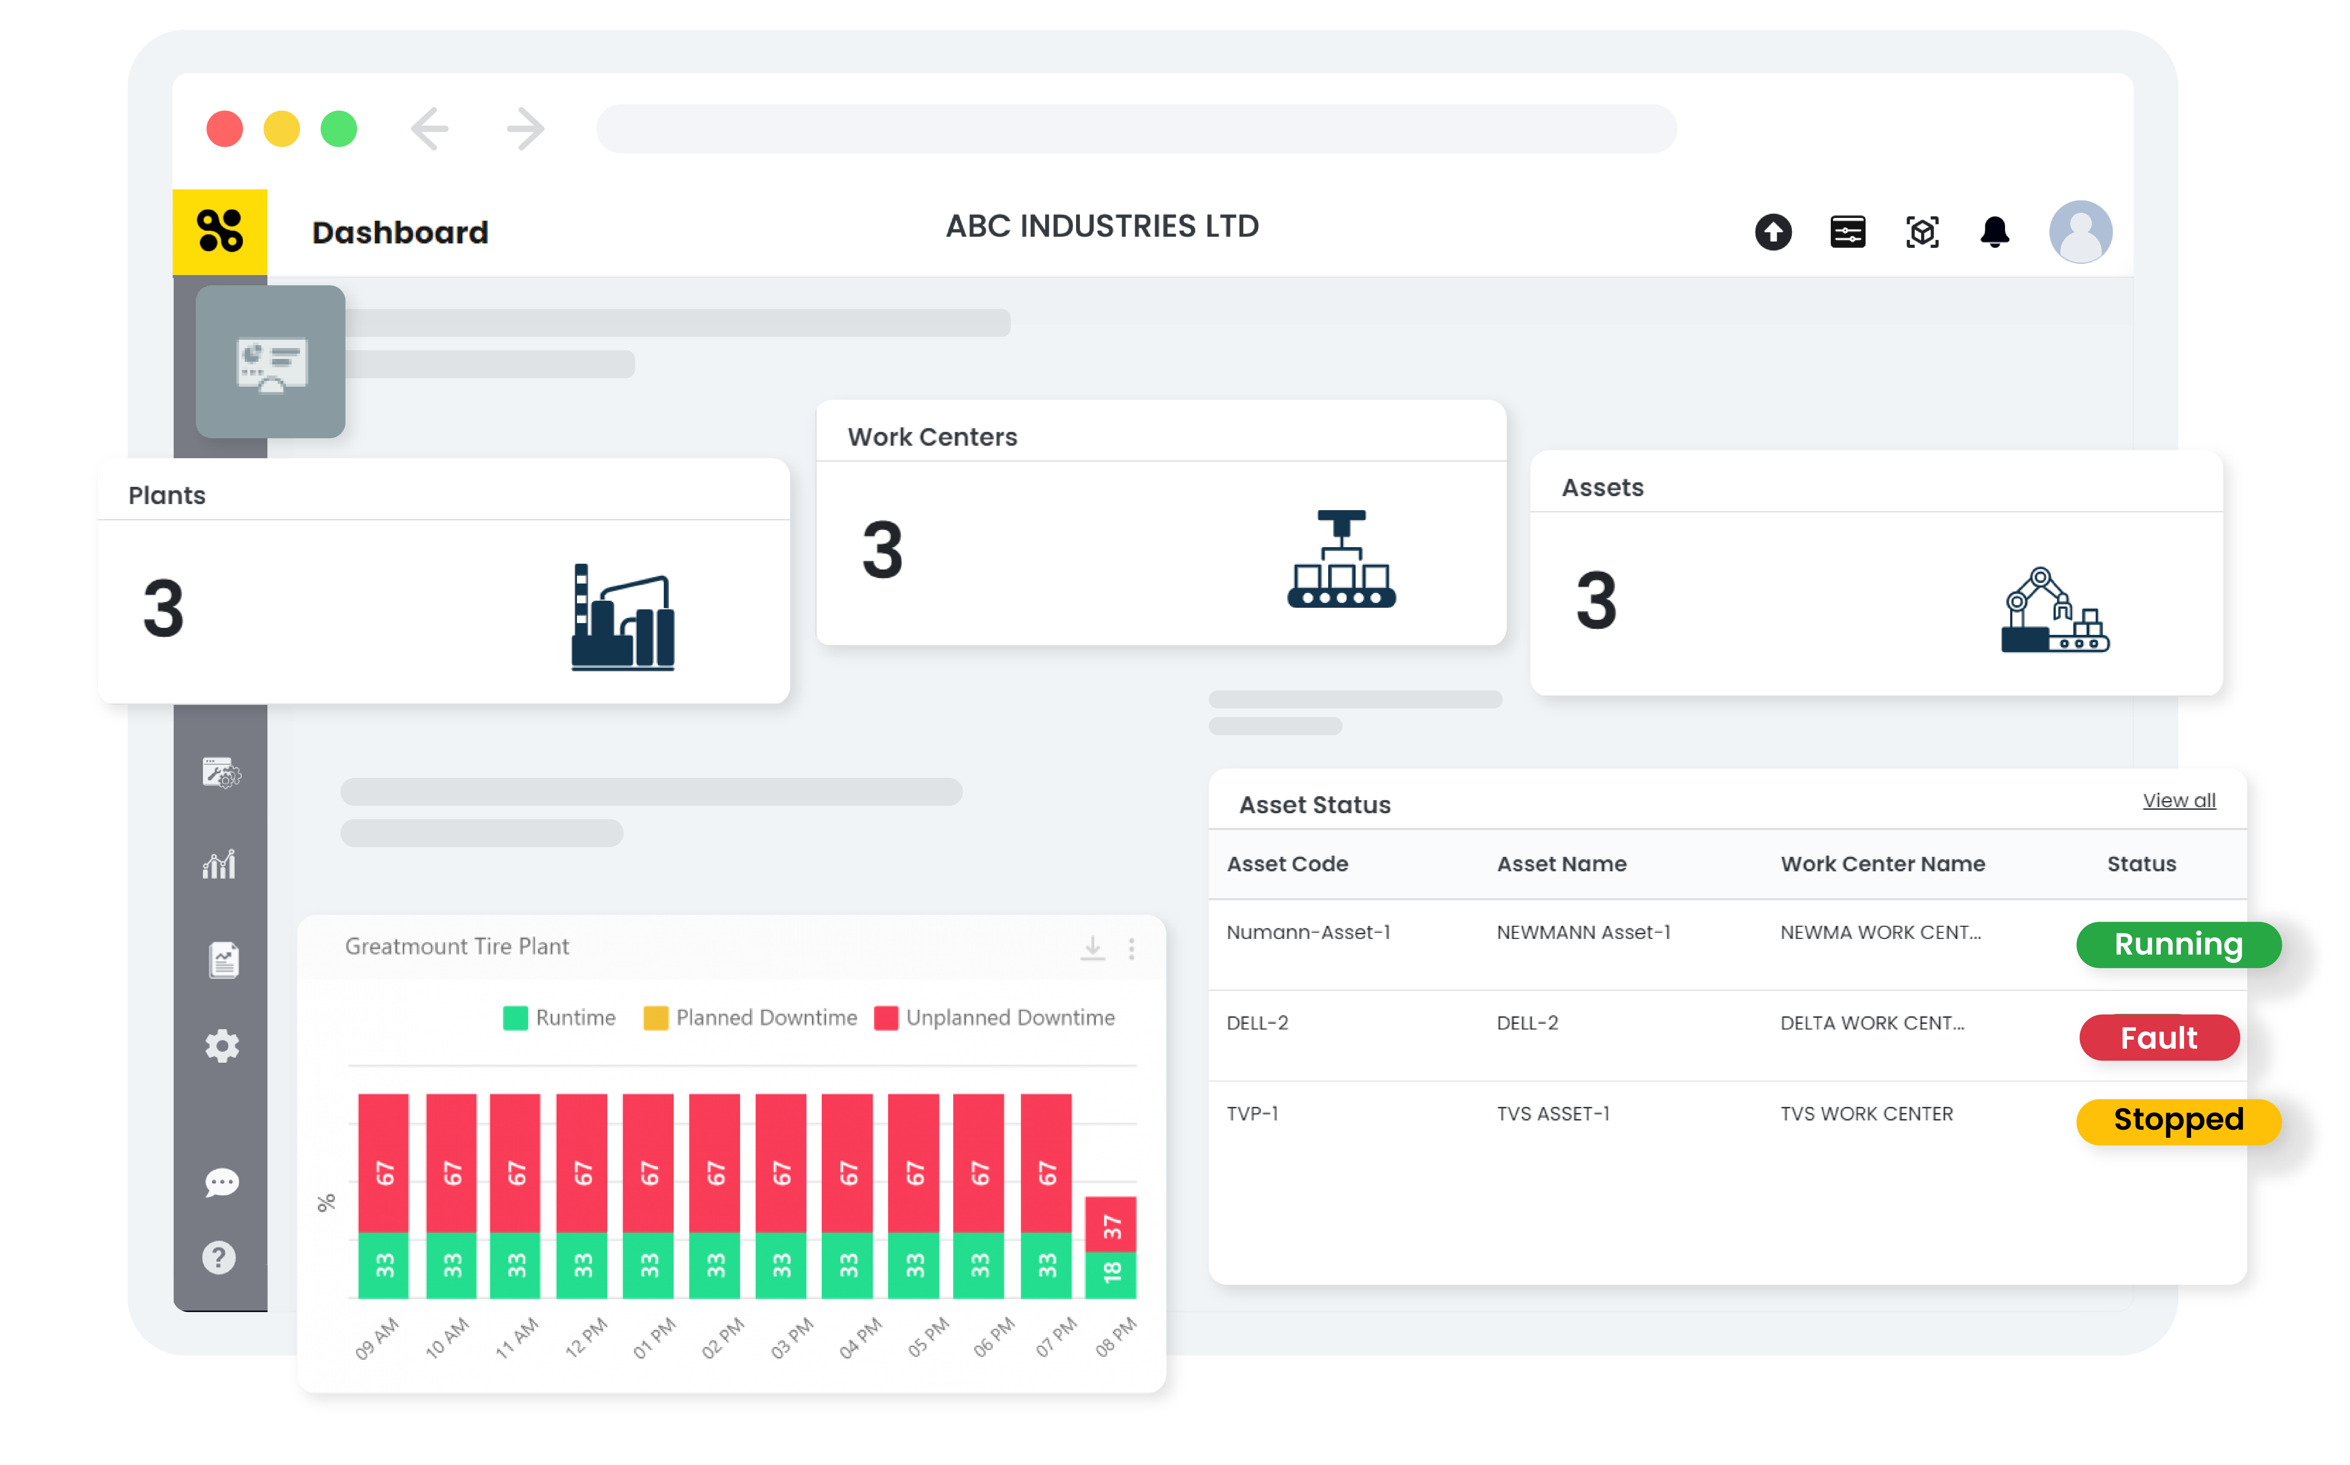The width and height of the screenshot is (2350, 1465).
Task: Open chat bubble sidebar icon
Action: tap(222, 1182)
